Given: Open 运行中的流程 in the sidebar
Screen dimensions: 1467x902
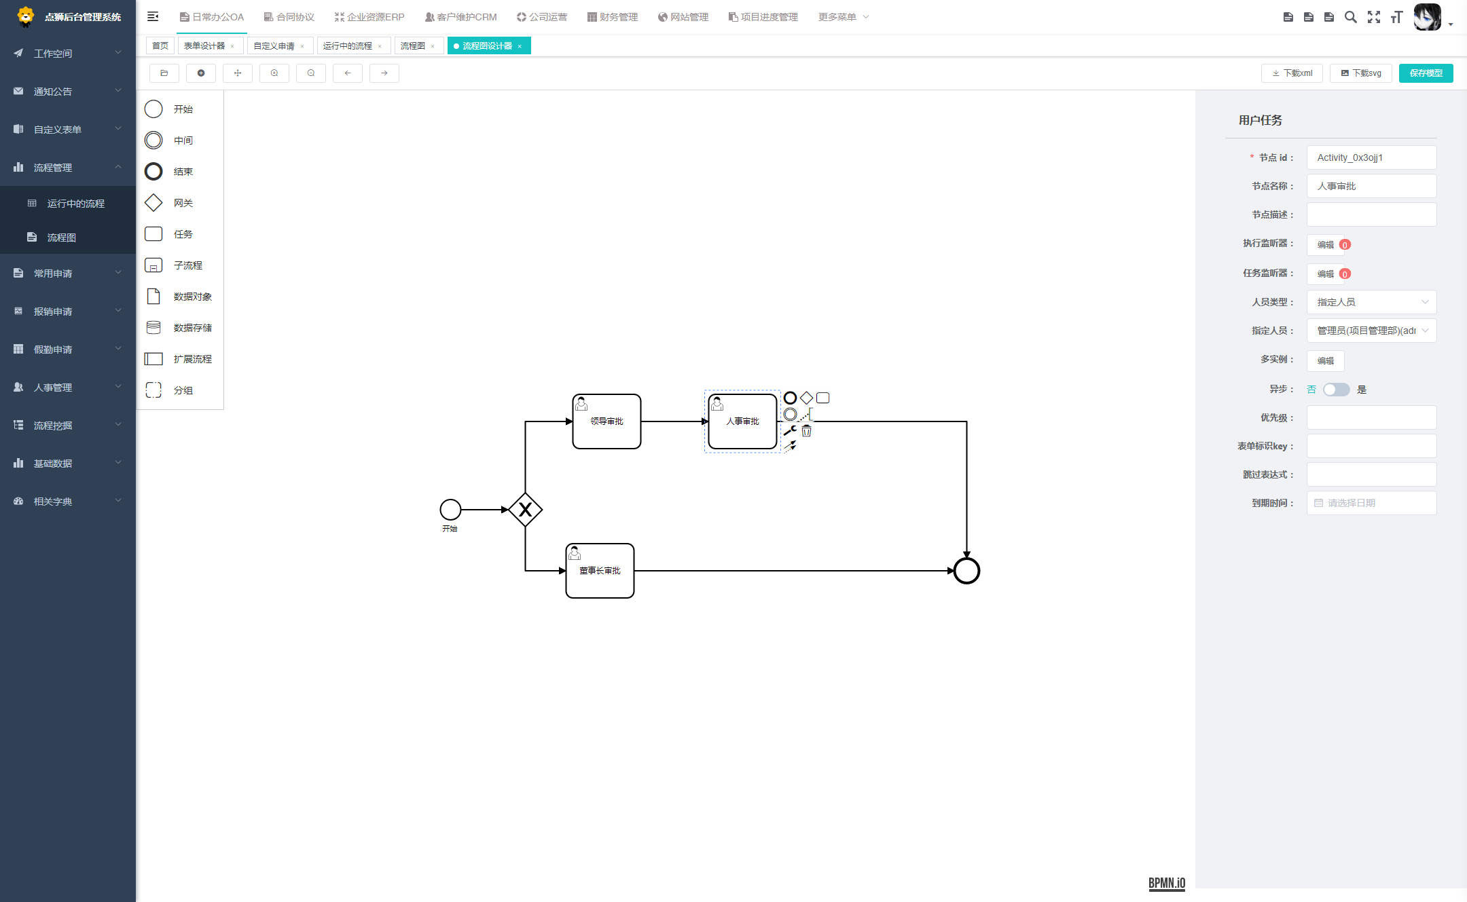Looking at the screenshot, I should tap(75, 204).
